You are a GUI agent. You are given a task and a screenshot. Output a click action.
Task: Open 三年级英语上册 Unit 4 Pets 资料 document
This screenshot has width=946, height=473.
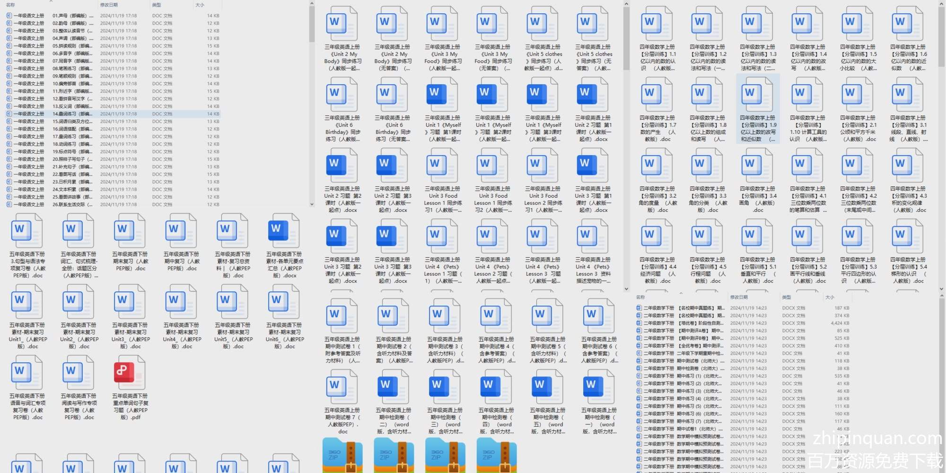coord(593,237)
